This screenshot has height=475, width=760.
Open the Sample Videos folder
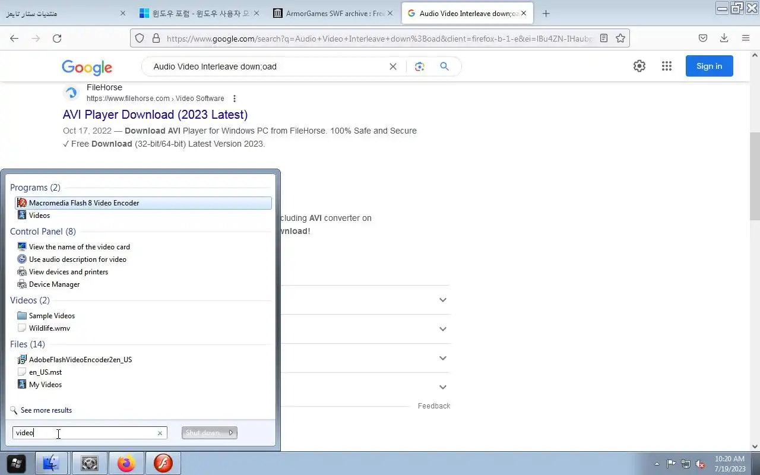pos(52,316)
